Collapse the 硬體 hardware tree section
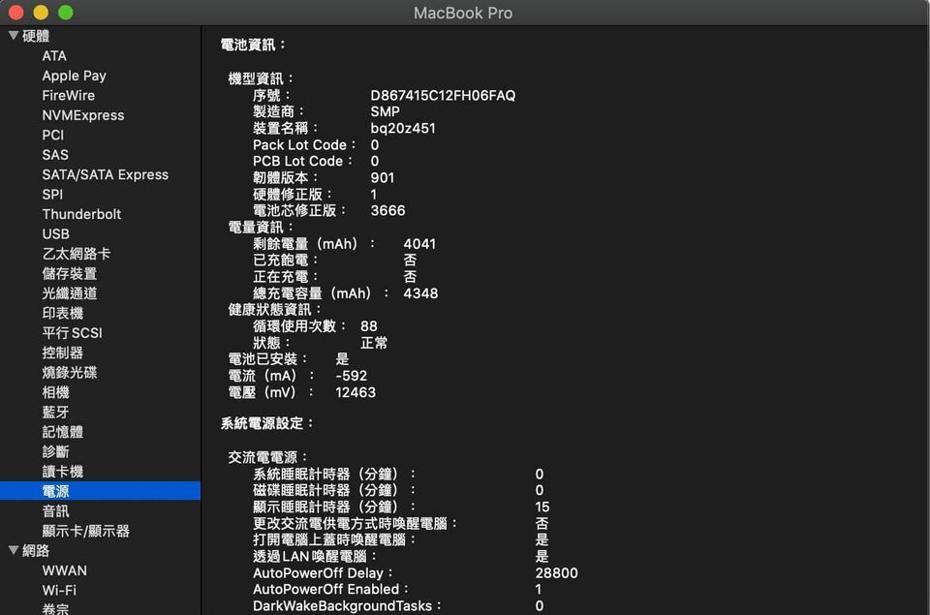The image size is (930, 615). (x=13, y=36)
